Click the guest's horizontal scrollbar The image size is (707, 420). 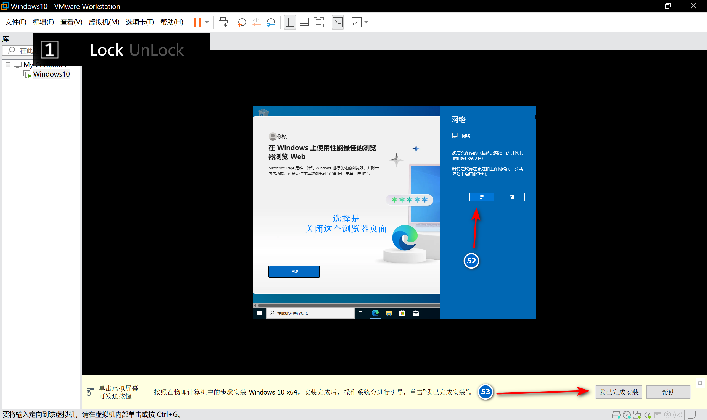point(348,305)
